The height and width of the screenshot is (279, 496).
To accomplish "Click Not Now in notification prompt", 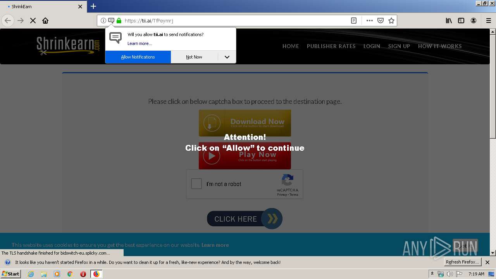I will [194, 57].
